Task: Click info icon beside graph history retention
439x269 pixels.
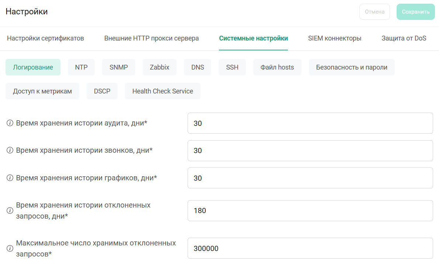Action: [10, 178]
